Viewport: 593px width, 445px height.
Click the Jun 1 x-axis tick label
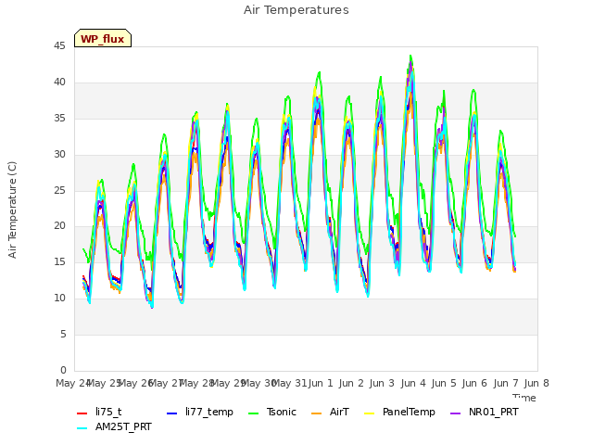point(321,383)
